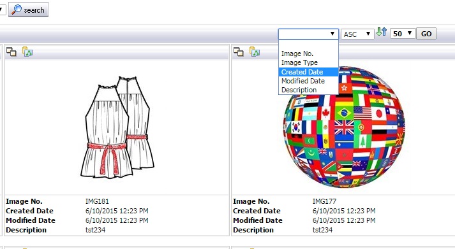Open the dress sketch thumbnail IMG181
The height and width of the screenshot is (249, 455).
coord(117,127)
